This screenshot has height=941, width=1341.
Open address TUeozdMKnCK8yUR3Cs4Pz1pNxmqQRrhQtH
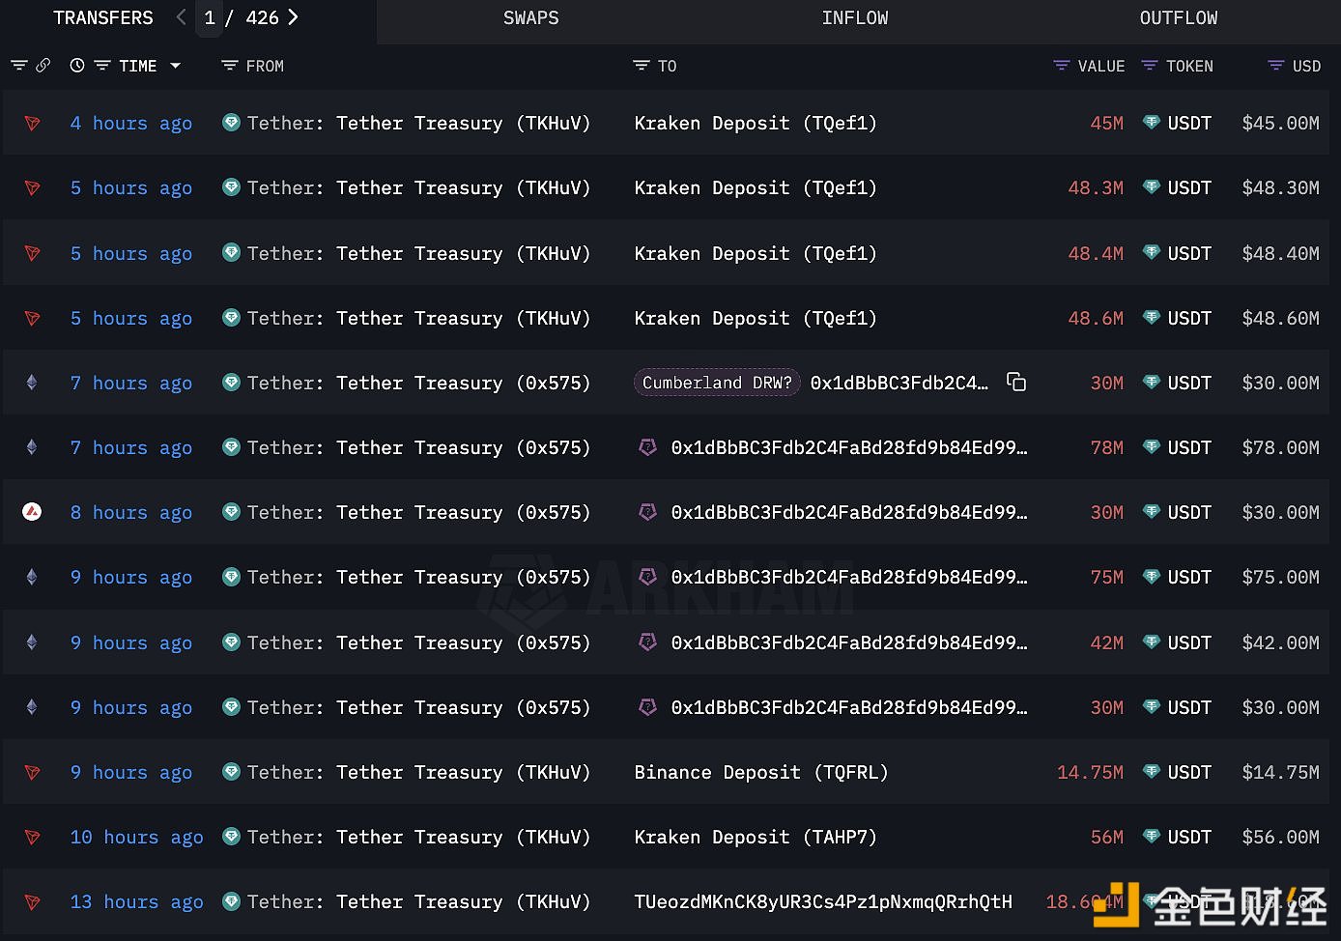[x=823, y=901]
